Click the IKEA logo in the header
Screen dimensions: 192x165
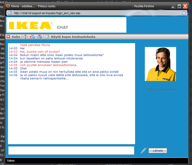[31, 25]
